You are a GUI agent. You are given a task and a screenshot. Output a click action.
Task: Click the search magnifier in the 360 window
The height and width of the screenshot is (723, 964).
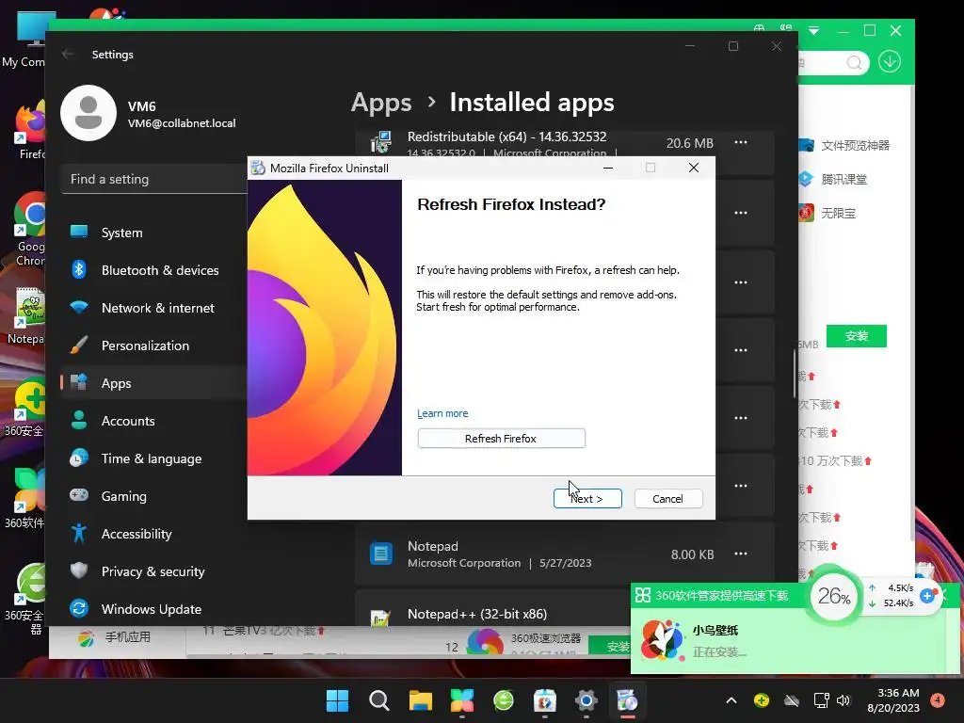[854, 63]
